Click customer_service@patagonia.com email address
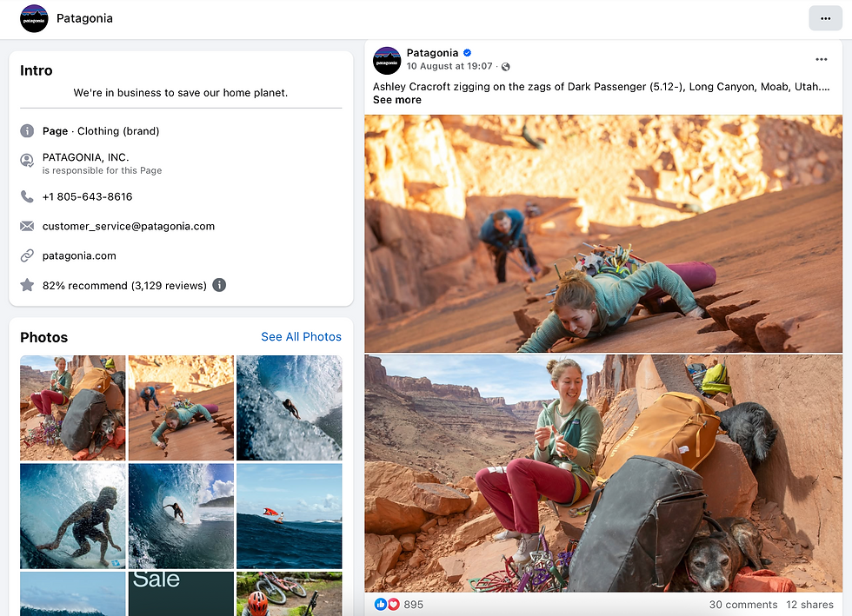852x616 pixels. 129,227
